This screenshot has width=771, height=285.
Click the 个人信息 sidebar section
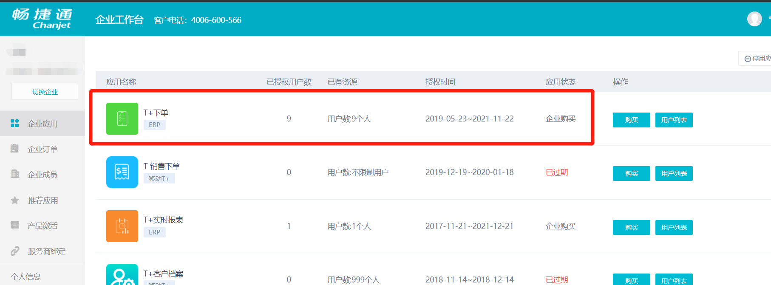(x=26, y=277)
